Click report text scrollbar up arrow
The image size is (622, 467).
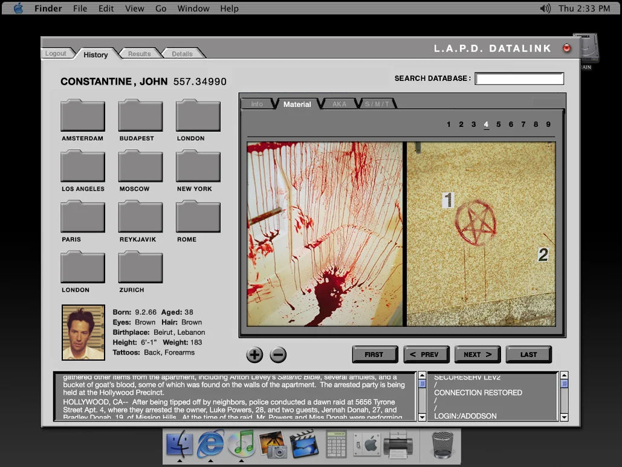click(x=422, y=375)
